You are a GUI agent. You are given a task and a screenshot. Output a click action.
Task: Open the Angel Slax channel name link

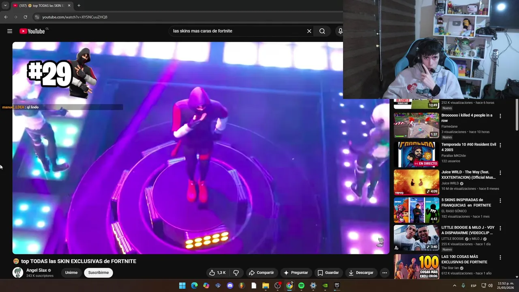tap(36, 270)
